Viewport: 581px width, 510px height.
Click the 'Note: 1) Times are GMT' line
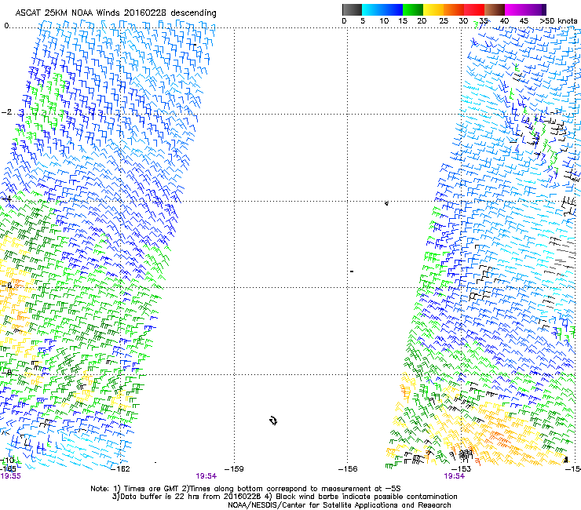(245, 489)
